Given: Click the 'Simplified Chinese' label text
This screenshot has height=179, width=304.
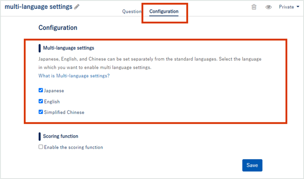Looking at the screenshot, I should pos(64,112).
